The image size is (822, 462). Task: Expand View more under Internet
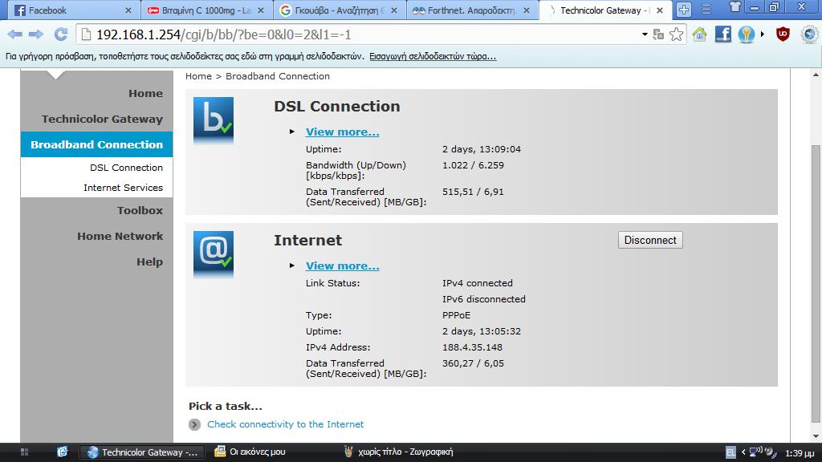(342, 266)
